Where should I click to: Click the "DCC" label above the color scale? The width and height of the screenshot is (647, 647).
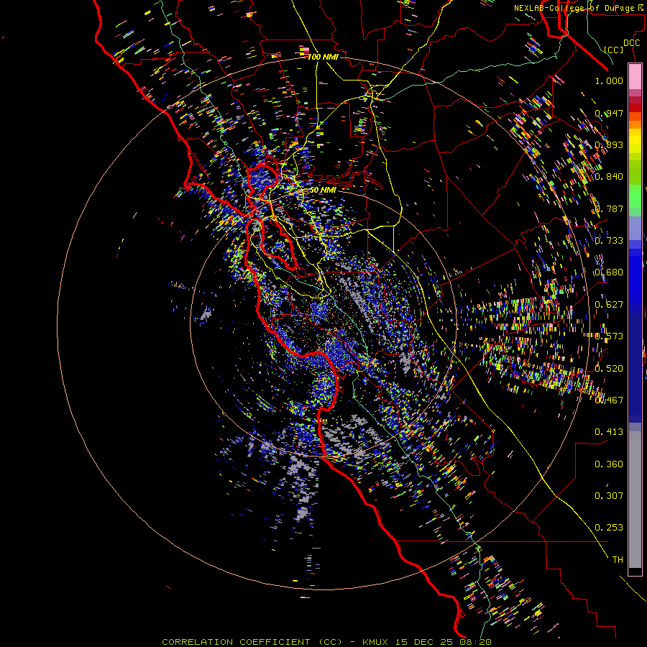pyautogui.click(x=631, y=43)
